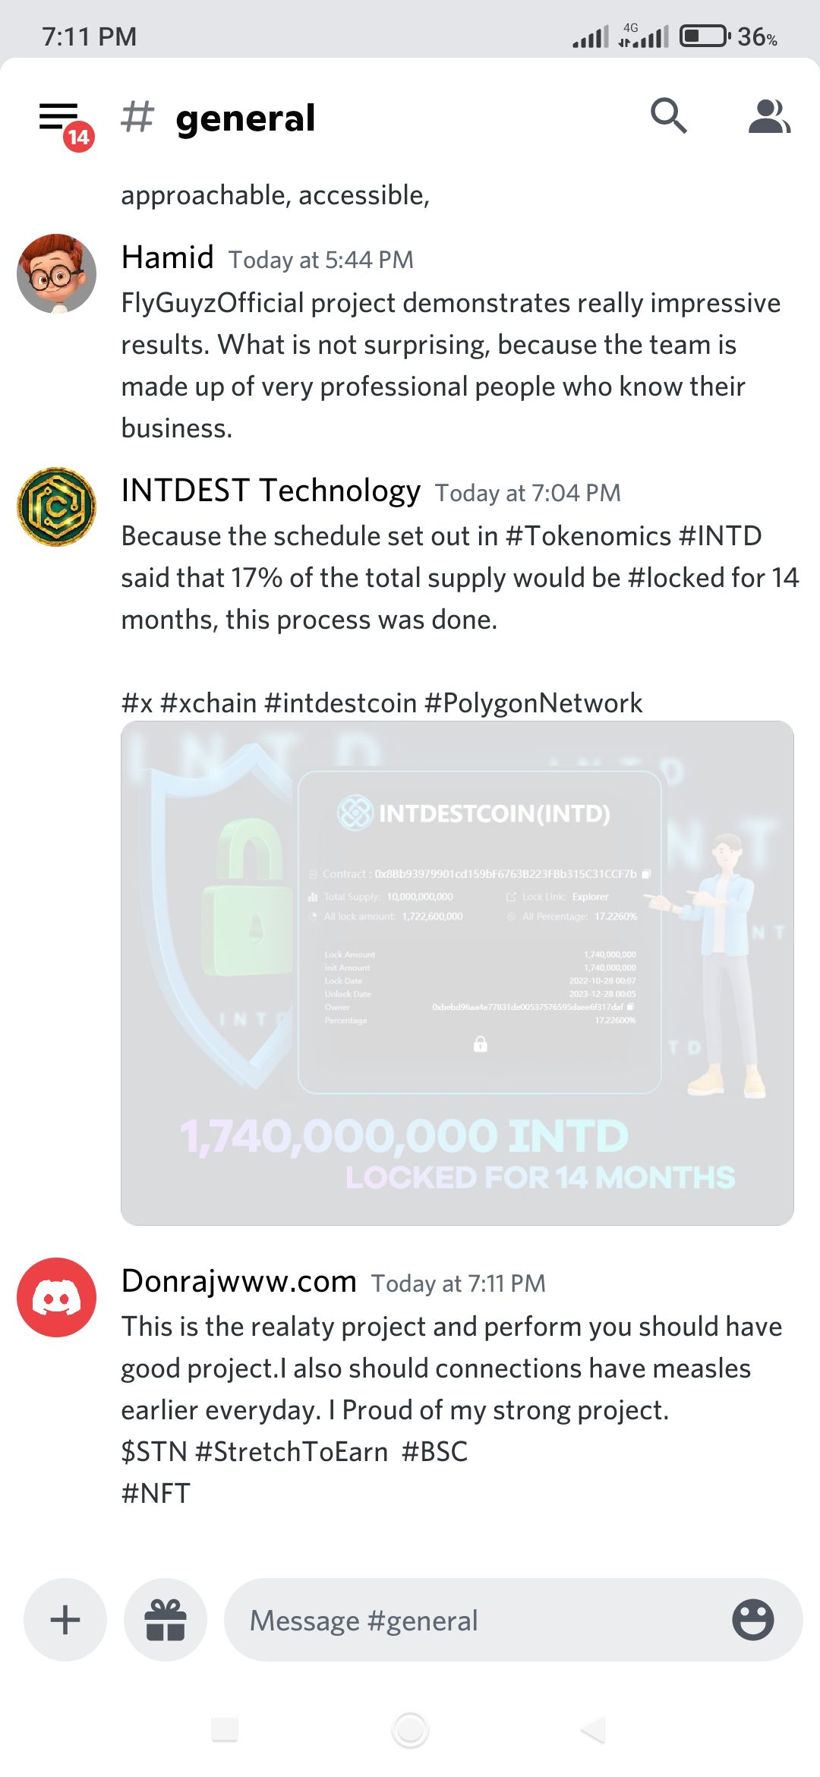Tap Donrajwww.com's red Discord avatar
Screen dimensions: 820x1777
pyautogui.click(x=57, y=1297)
